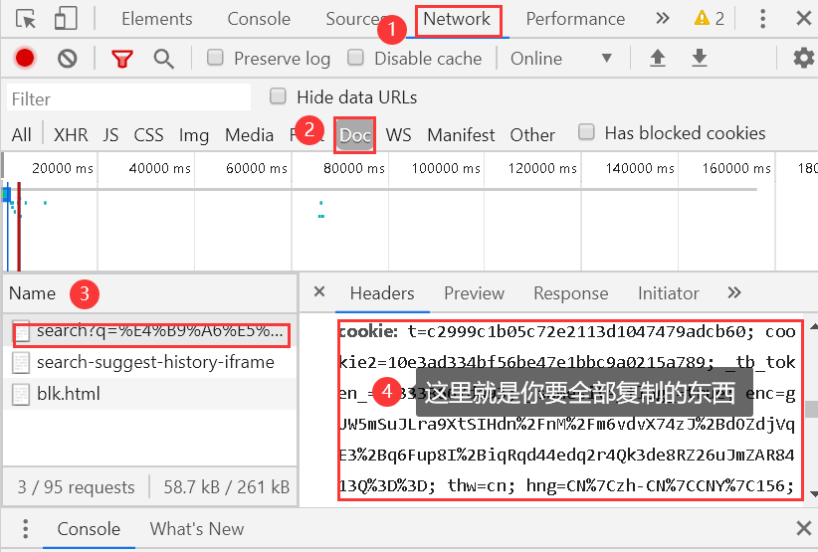The width and height of the screenshot is (818, 552).
Task: Toggle the red filter funnel icon
Action: (x=122, y=59)
